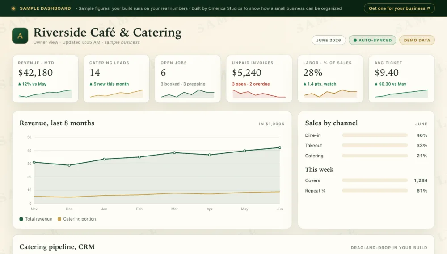This screenshot has width=447, height=254.
Task: Click the Total revenue legend swatch
Action: [x=21, y=219]
